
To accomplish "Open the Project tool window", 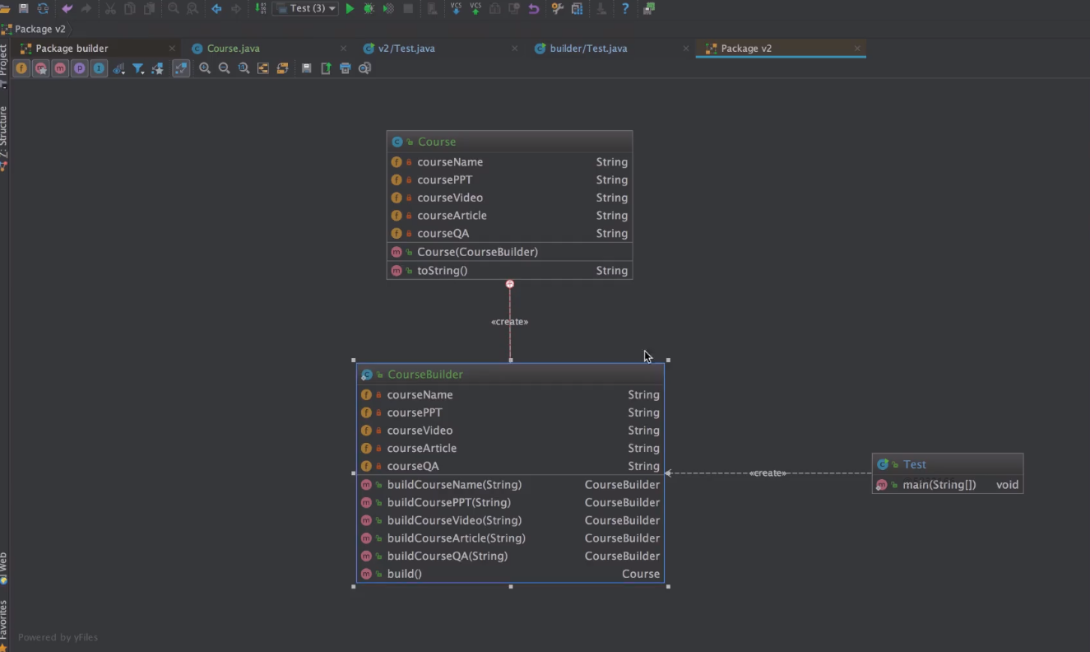I will pos(3,64).
